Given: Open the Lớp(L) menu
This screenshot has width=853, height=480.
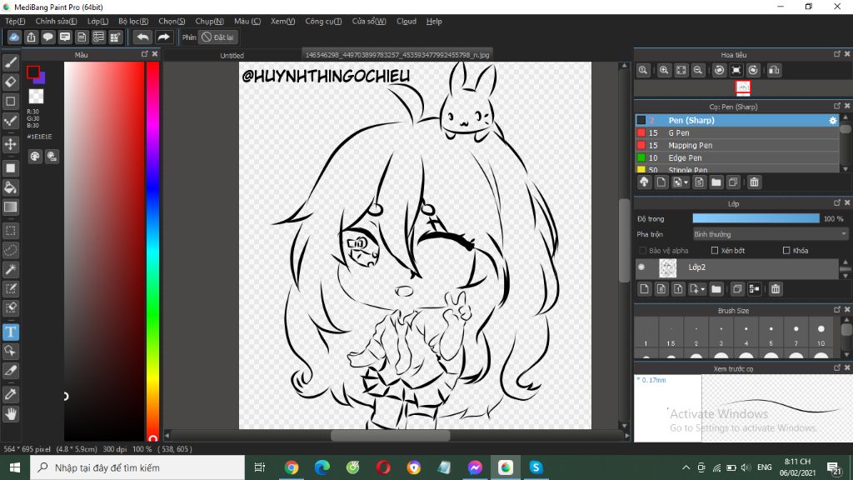Looking at the screenshot, I should 98,21.
